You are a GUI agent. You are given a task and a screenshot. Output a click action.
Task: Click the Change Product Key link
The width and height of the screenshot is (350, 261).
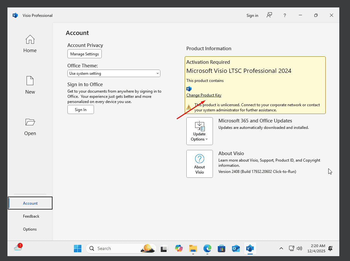pyautogui.click(x=204, y=95)
